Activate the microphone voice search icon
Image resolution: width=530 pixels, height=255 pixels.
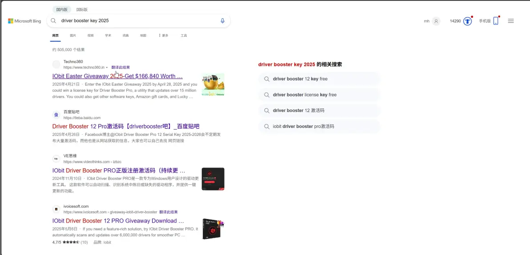click(222, 20)
